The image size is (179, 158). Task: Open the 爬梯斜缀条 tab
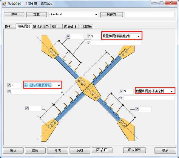[x=41, y=27]
